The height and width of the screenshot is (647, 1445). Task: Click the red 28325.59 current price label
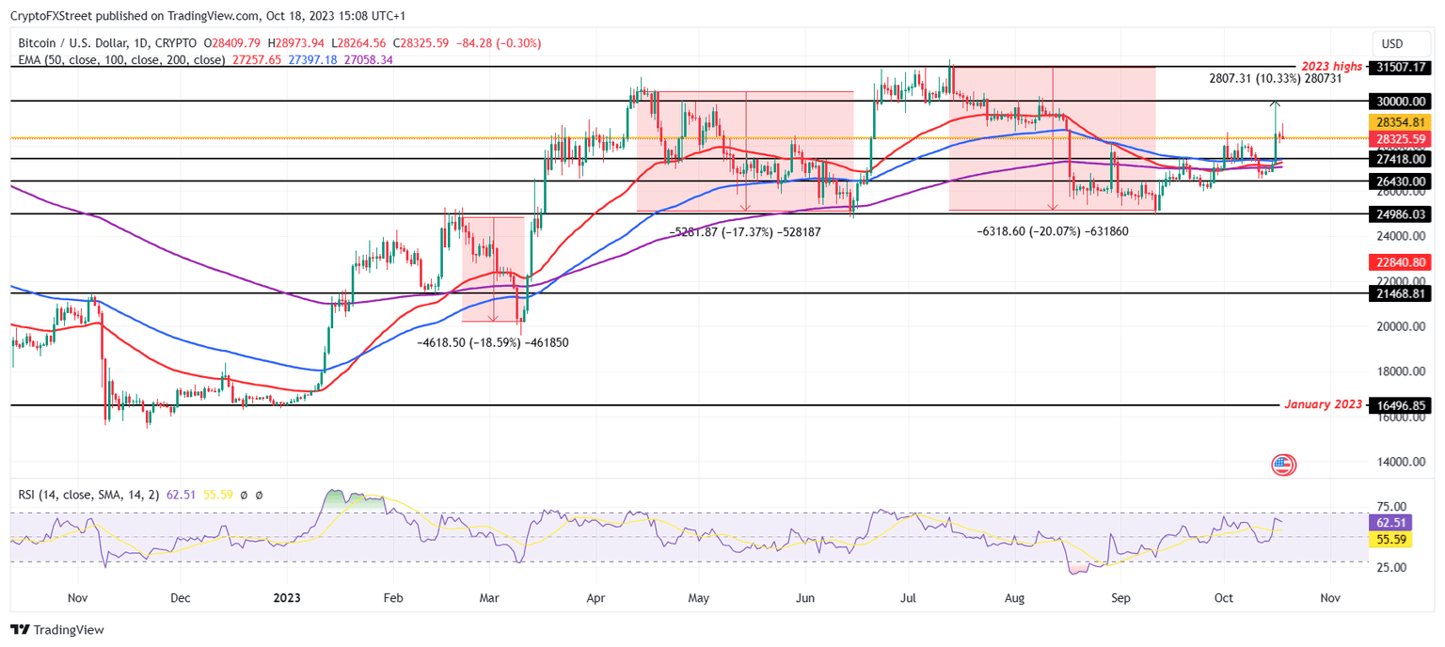pyautogui.click(x=1401, y=138)
